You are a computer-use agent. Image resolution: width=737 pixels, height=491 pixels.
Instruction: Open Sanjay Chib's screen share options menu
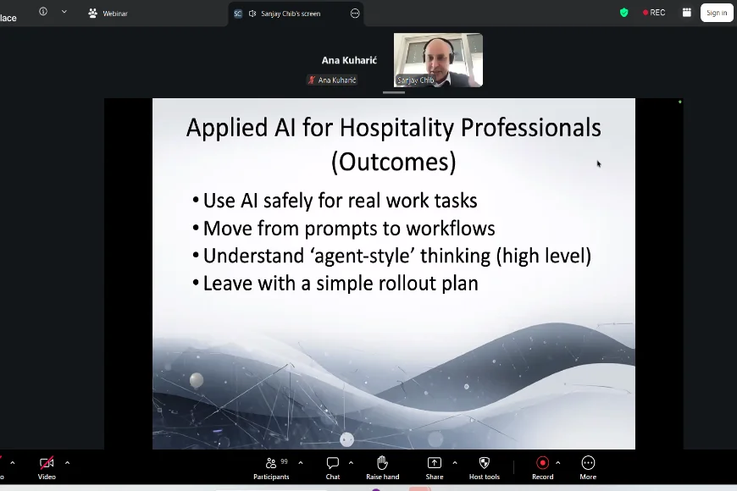355,14
